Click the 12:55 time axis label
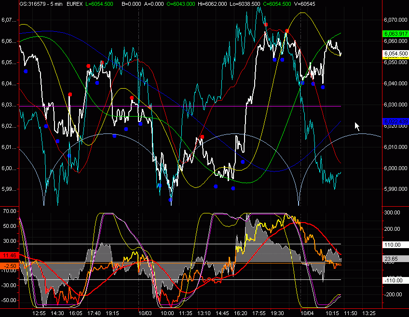 point(39,313)
